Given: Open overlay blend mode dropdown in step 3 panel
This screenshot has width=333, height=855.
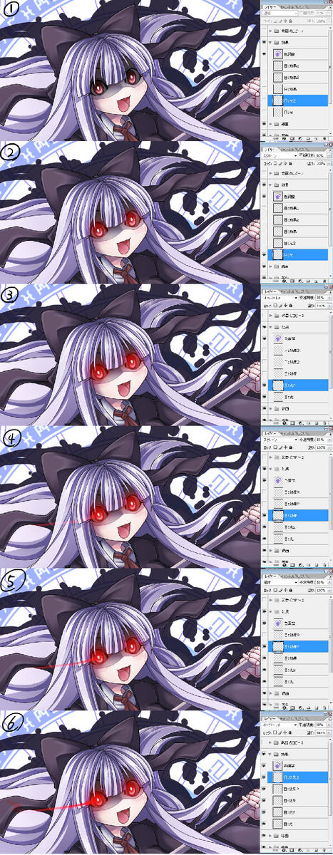Looking at the screenshot, I should (x=280, y=298).
